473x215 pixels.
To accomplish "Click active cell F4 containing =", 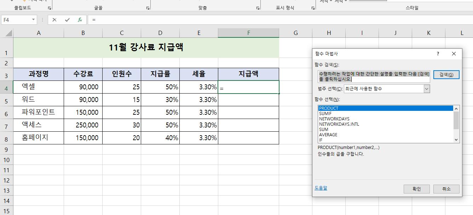I will pyautogui.click(x=249, y=87).
